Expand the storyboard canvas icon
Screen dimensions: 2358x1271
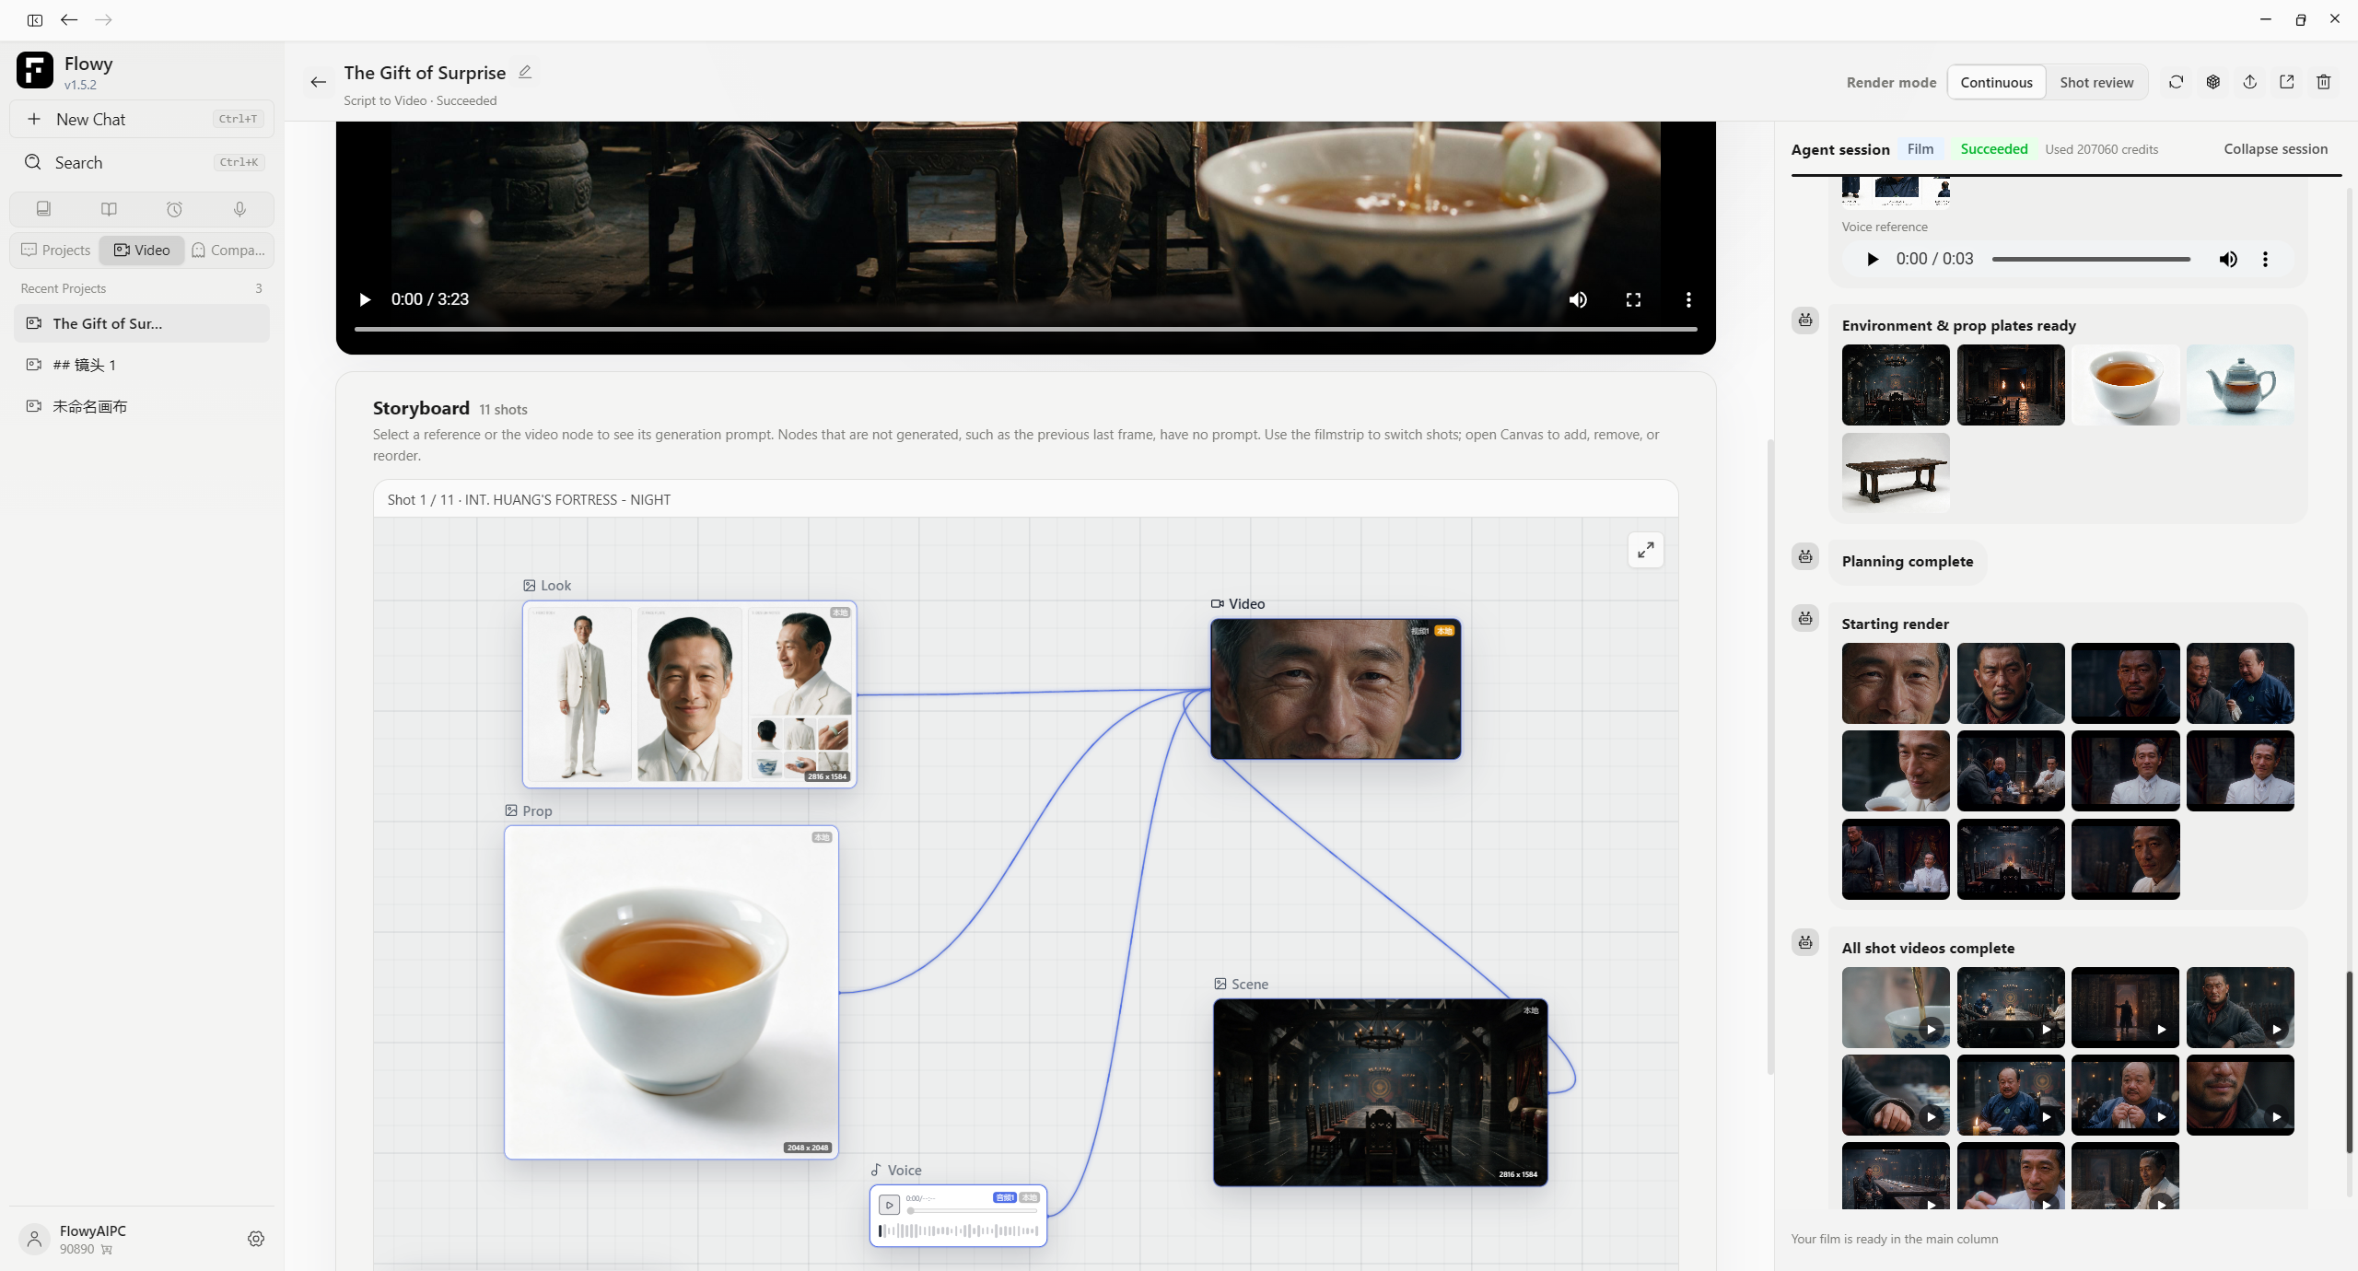(x=1645, y=550)
